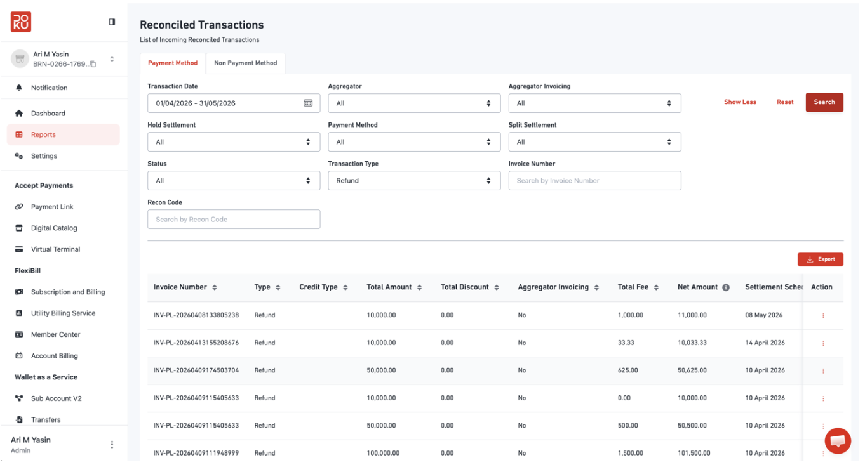Screen dimensions: 865x472
Task: Click settlement date 14 April 2026
Action: pyautogui.click(x=765, y=343)
